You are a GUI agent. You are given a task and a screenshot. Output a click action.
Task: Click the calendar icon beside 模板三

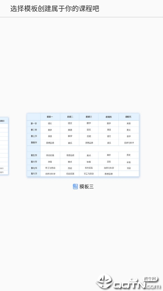point(75,187)
